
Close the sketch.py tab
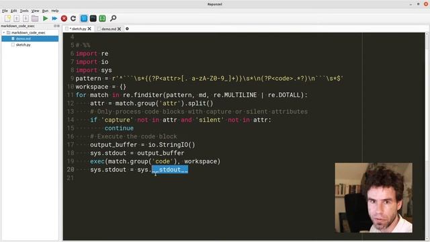[x=89, y=28]
